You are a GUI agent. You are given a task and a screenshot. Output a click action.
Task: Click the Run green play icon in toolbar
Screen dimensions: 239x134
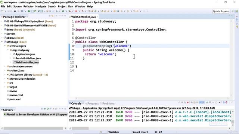point(63,11)
